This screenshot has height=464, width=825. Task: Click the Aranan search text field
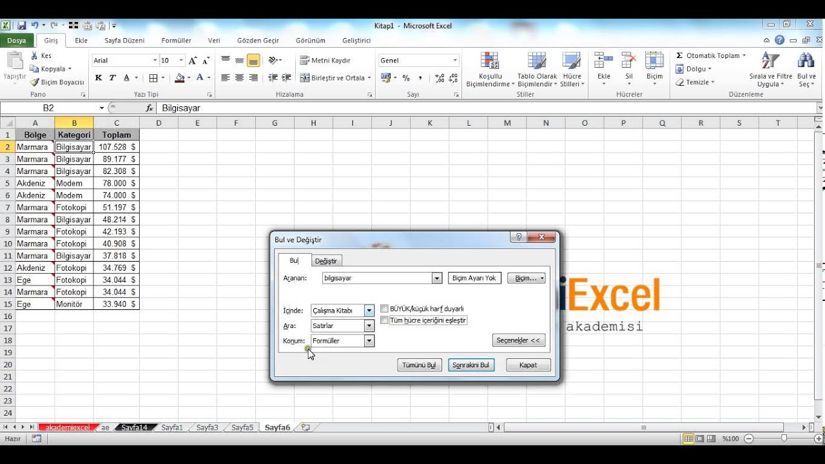[377, 278]
